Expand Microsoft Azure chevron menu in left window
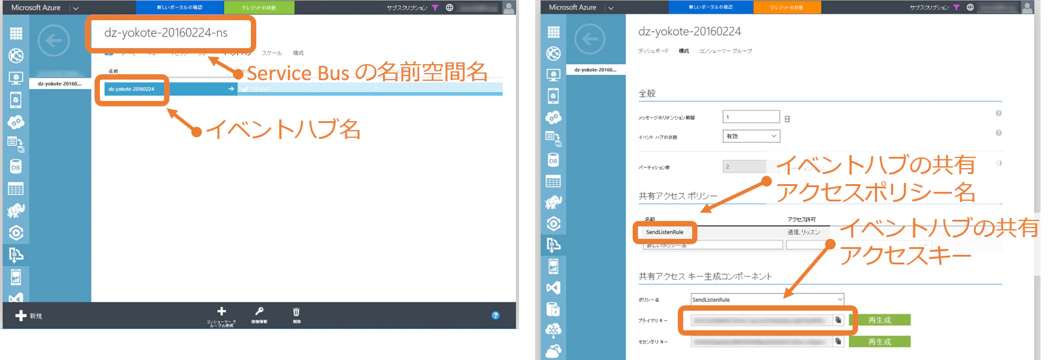This screenshot has width=1056, height=360. coord(76,8)
